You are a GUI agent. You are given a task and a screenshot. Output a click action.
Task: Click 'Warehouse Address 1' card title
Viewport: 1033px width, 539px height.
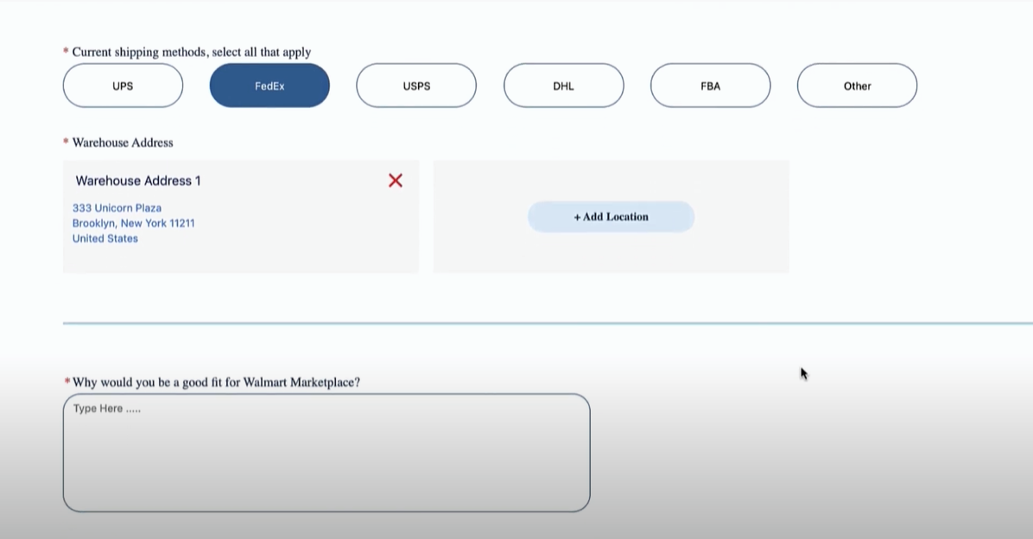tap(138, 181)
